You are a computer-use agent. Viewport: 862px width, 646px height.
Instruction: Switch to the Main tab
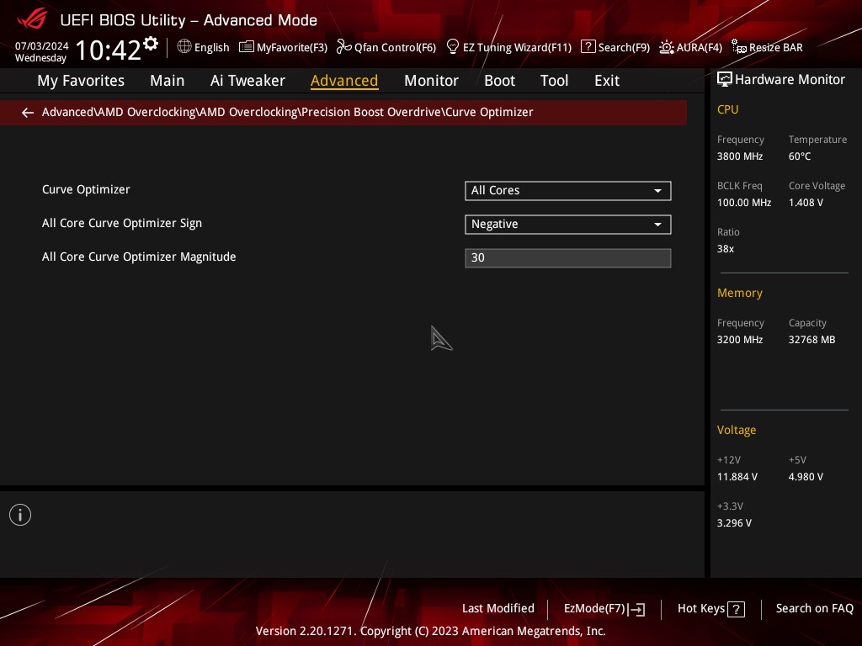coord(168,81)
